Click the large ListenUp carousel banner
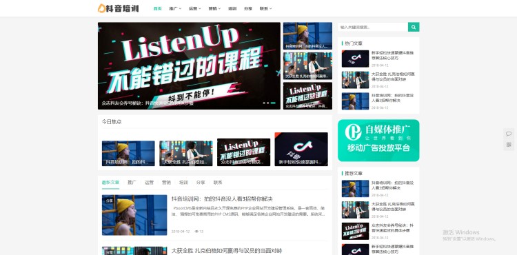This screenshot has width=517, height=255. [x=189, y=66]
